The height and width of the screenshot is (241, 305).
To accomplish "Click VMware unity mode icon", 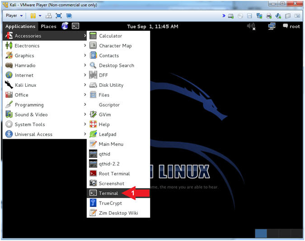I will (x=69, y=15).
